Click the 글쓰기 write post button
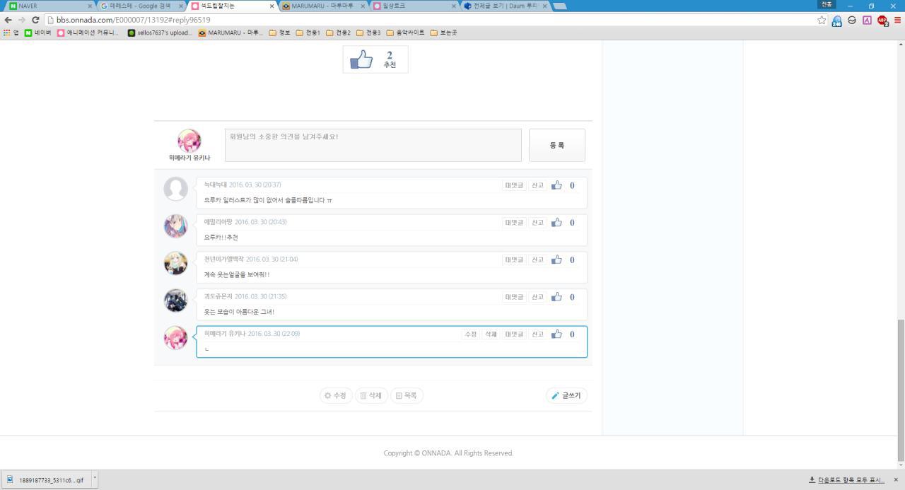Viewport: 905px width, 490px height. [x=566, y=395]
